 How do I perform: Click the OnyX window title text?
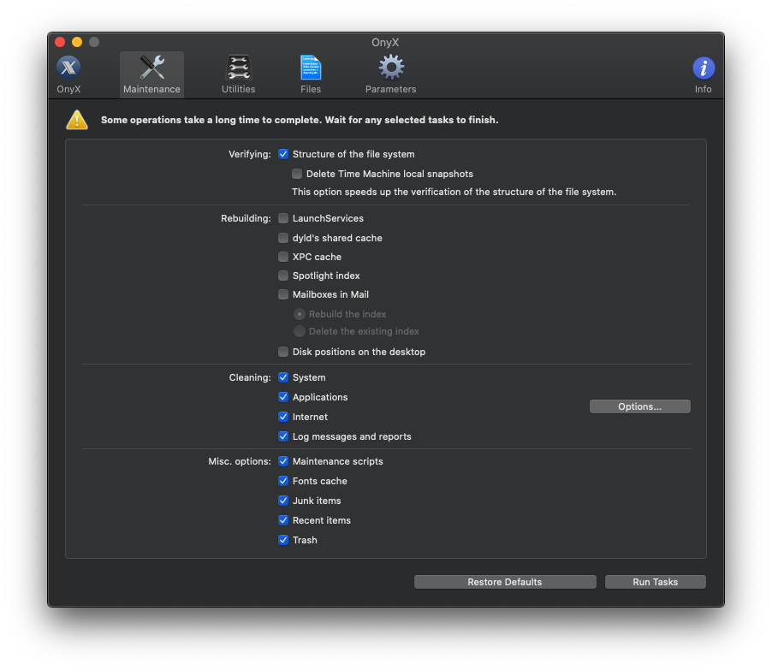(385, 42)
